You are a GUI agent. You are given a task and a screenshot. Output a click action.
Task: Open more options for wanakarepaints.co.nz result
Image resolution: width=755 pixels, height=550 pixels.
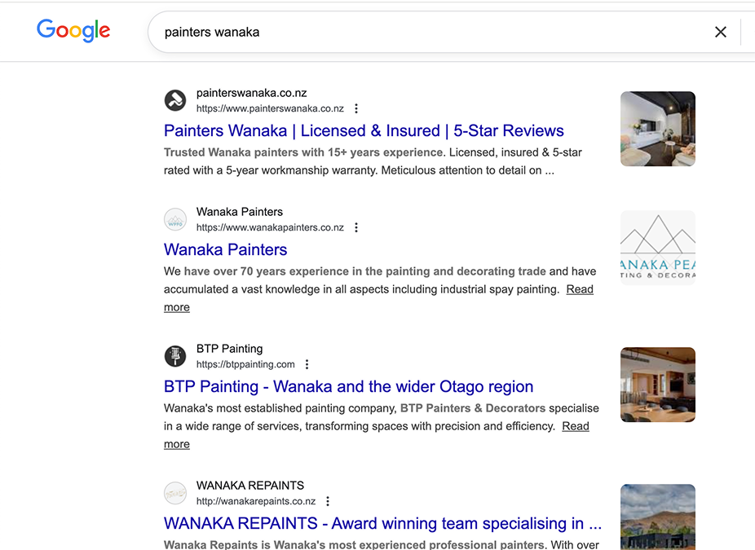pos(328,501)
